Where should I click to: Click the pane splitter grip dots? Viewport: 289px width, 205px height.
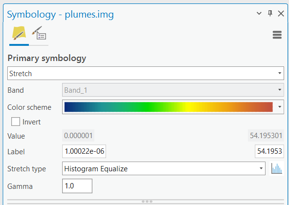(147, 202)
